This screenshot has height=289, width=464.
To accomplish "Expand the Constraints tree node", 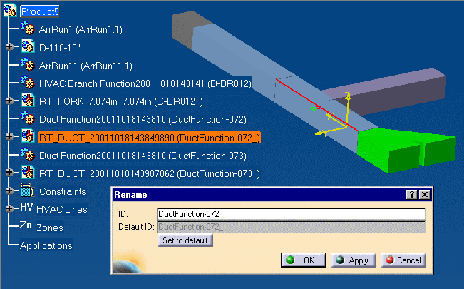I will [9, 191].
